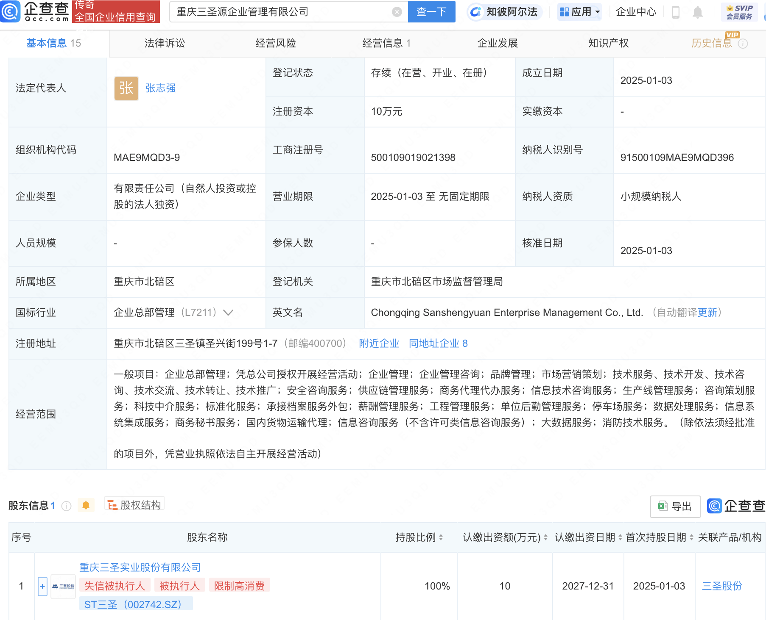Viewport: 766px width, 620px height.
Task: Click the Qichacha logo icon
Action: coord(10,11)
